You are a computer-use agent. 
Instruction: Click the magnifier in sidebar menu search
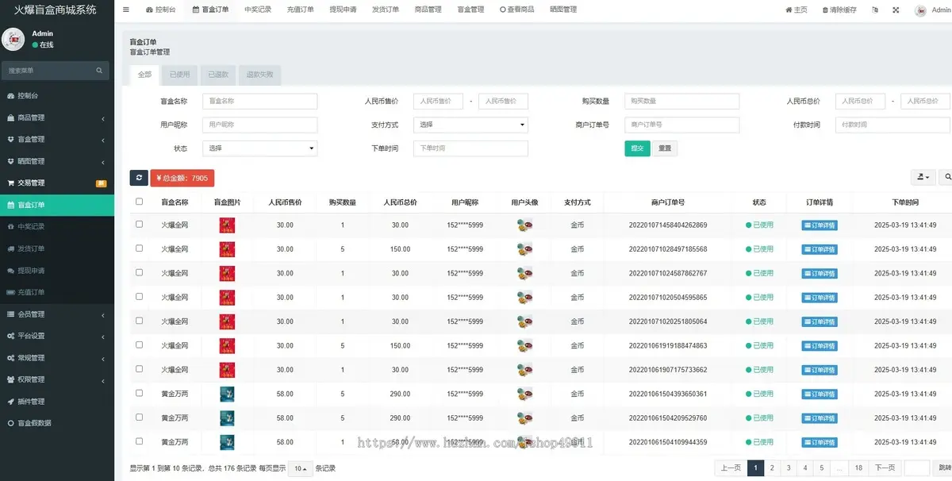(99, 71)
